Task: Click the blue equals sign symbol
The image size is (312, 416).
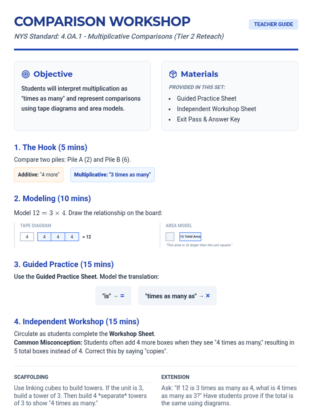Action: [x=122, y=296]
